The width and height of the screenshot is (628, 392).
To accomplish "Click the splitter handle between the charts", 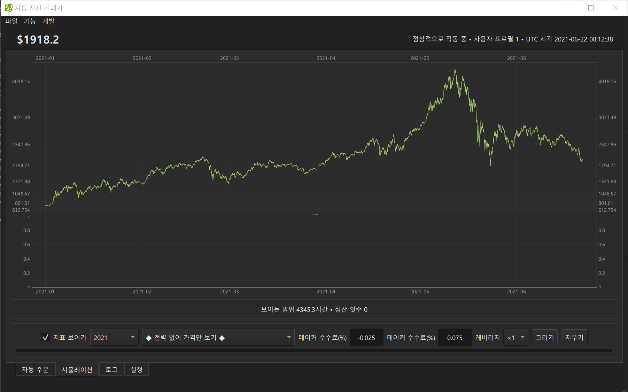I will [x=315, y=214].
